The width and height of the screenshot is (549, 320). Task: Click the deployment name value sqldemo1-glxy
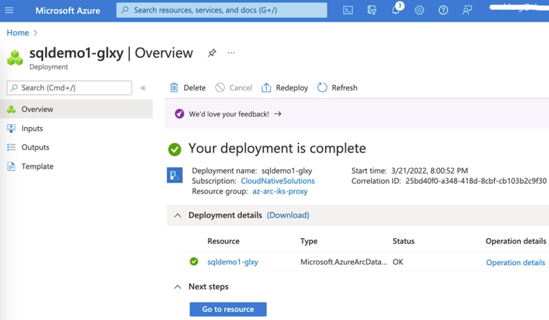tap(287, 171)
